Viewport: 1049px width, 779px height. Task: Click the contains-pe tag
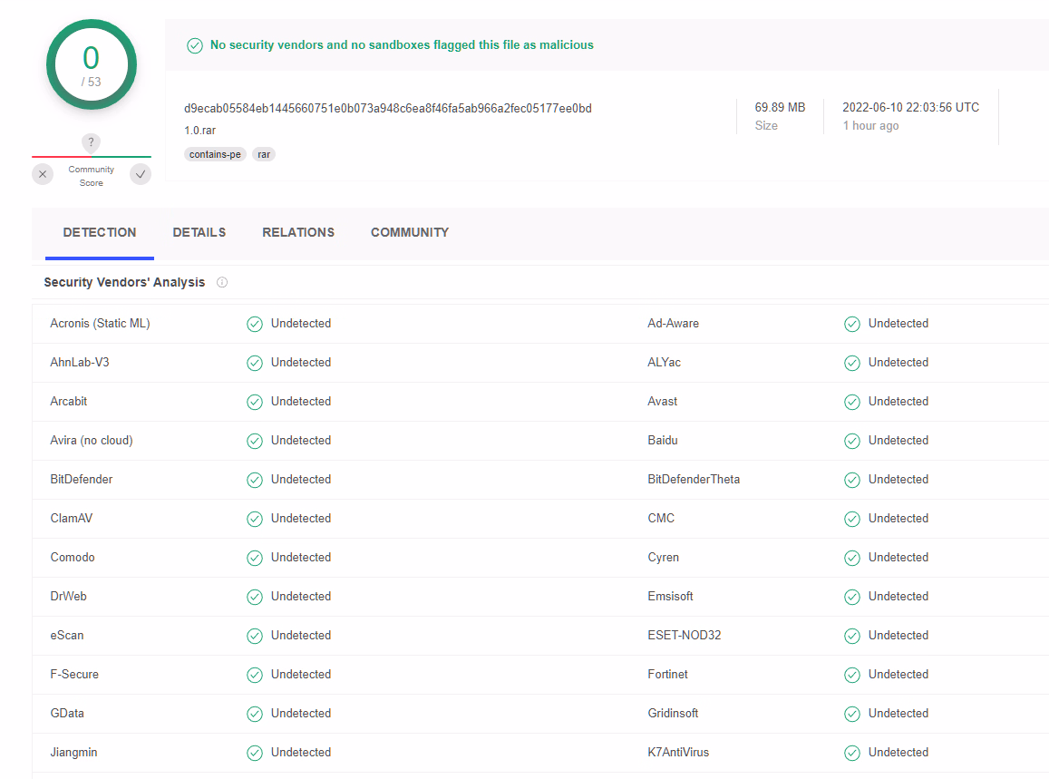(x=215, y=154)
